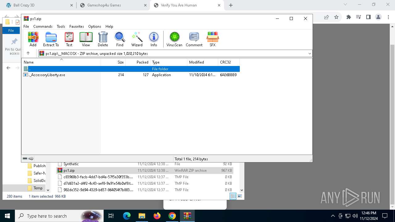Switch to Gameshop4u Games tab
This screenshot has width=395, height=222.
(x=113, y=5)
